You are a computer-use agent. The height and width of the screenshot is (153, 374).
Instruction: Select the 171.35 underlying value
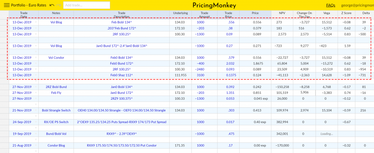coord(180,145)
